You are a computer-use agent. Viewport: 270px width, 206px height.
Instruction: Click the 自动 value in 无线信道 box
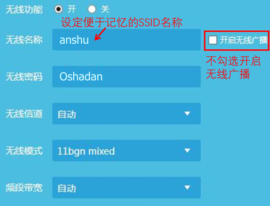tap(67, 114)
